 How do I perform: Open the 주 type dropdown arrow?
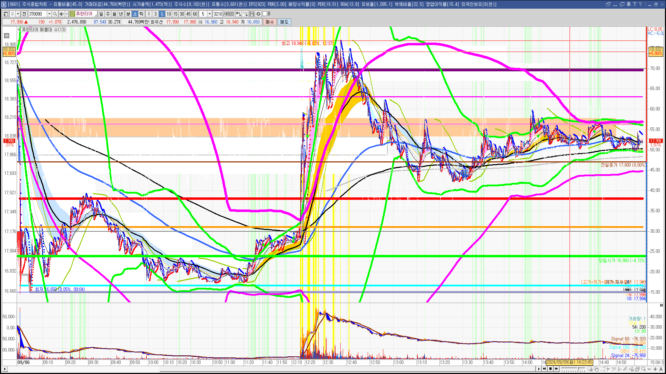click(18, 14)
